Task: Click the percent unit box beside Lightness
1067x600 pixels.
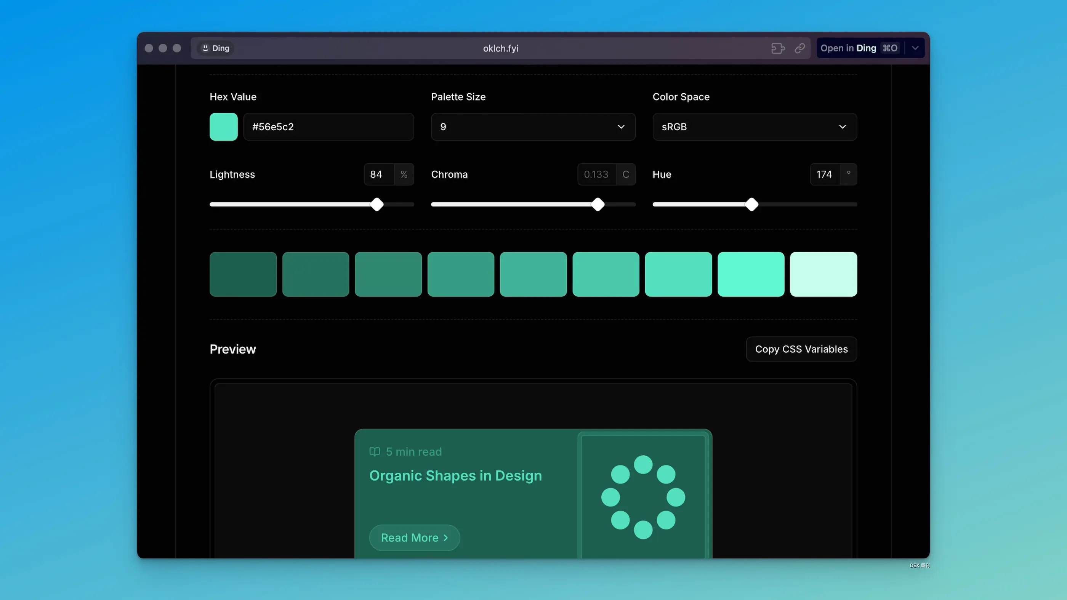Action: [x=404, y=174]
